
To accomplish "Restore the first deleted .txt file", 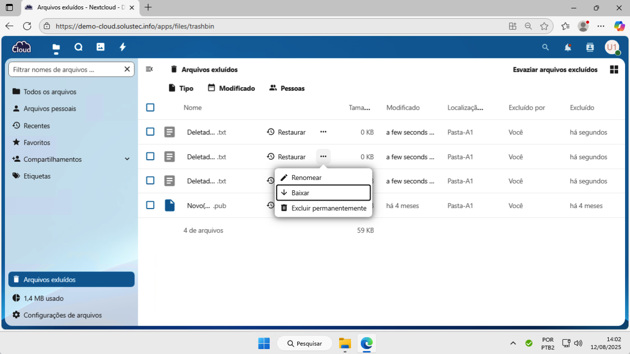I will tap(286, 132).
